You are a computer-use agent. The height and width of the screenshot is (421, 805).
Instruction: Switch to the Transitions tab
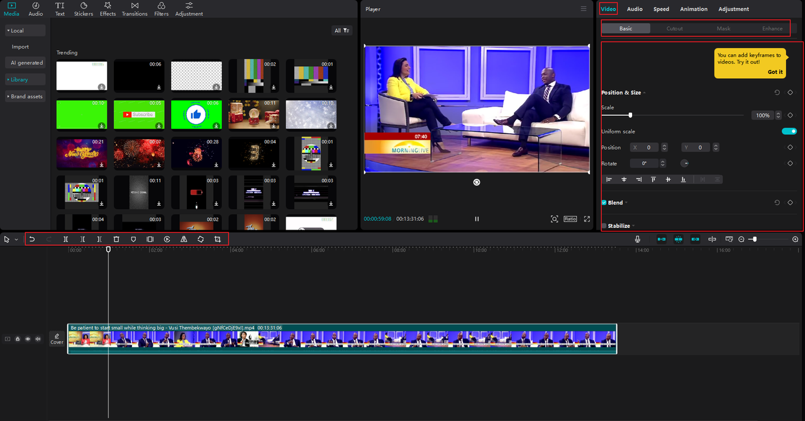click(135, 9)
